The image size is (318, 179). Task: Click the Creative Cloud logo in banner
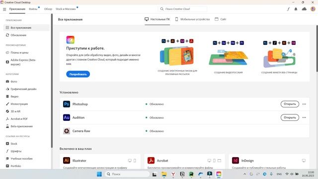click(71, 40)
